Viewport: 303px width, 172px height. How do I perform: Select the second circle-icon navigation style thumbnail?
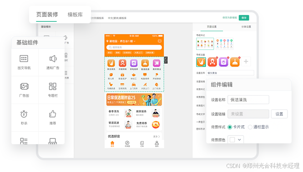[224, 44]
